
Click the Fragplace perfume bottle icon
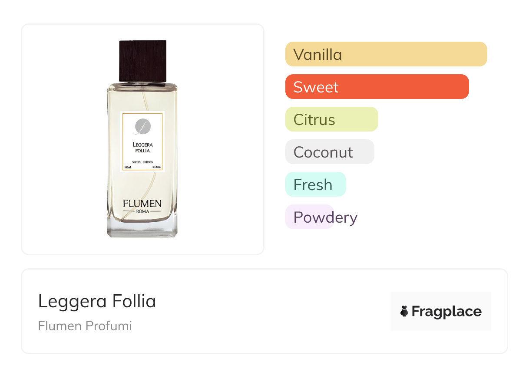pyautogui.click(x=404, y=311)
